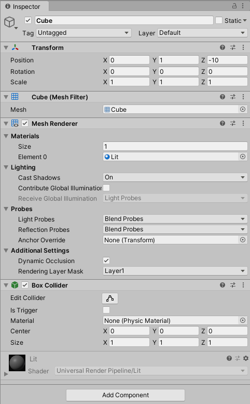Open the Reflection Probes dropdown
Screen dimensions: 250x404
pyautogui.click(x=175, y=229)
